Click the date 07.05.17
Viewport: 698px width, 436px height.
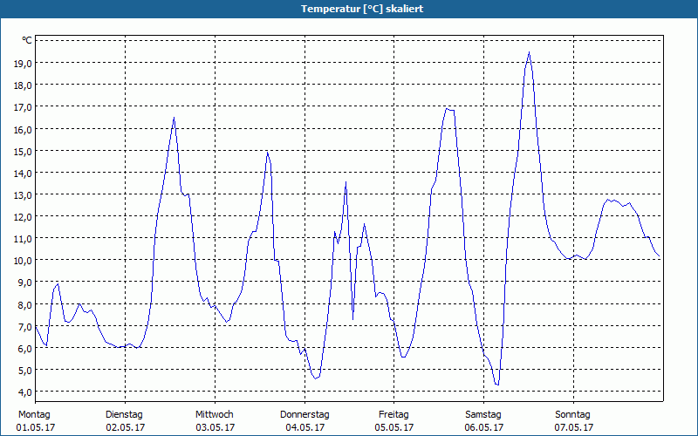pos(574,427)
